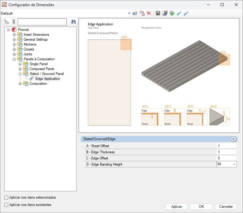Click the Kitchens folder icon
The height and width of the screenshot is (213, 243).
point(20,44)
